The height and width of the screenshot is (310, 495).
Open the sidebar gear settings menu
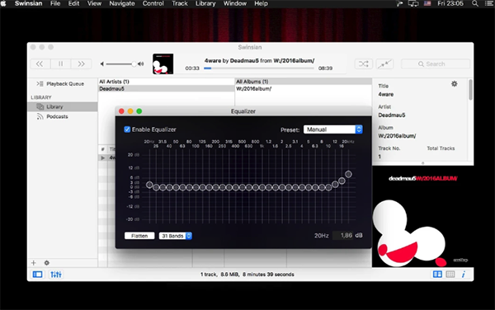(47, 263)
